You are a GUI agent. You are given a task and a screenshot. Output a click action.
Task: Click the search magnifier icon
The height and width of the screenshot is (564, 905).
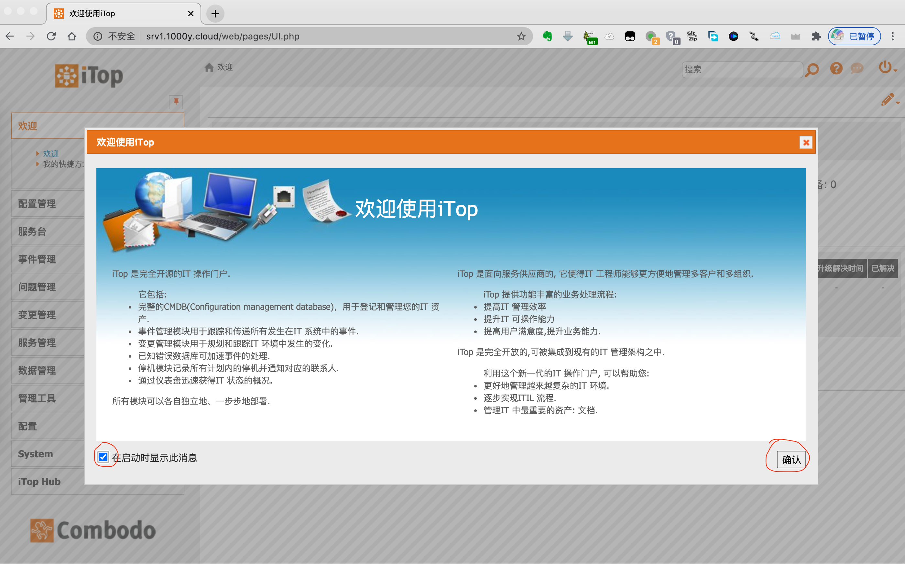[812, 70]
